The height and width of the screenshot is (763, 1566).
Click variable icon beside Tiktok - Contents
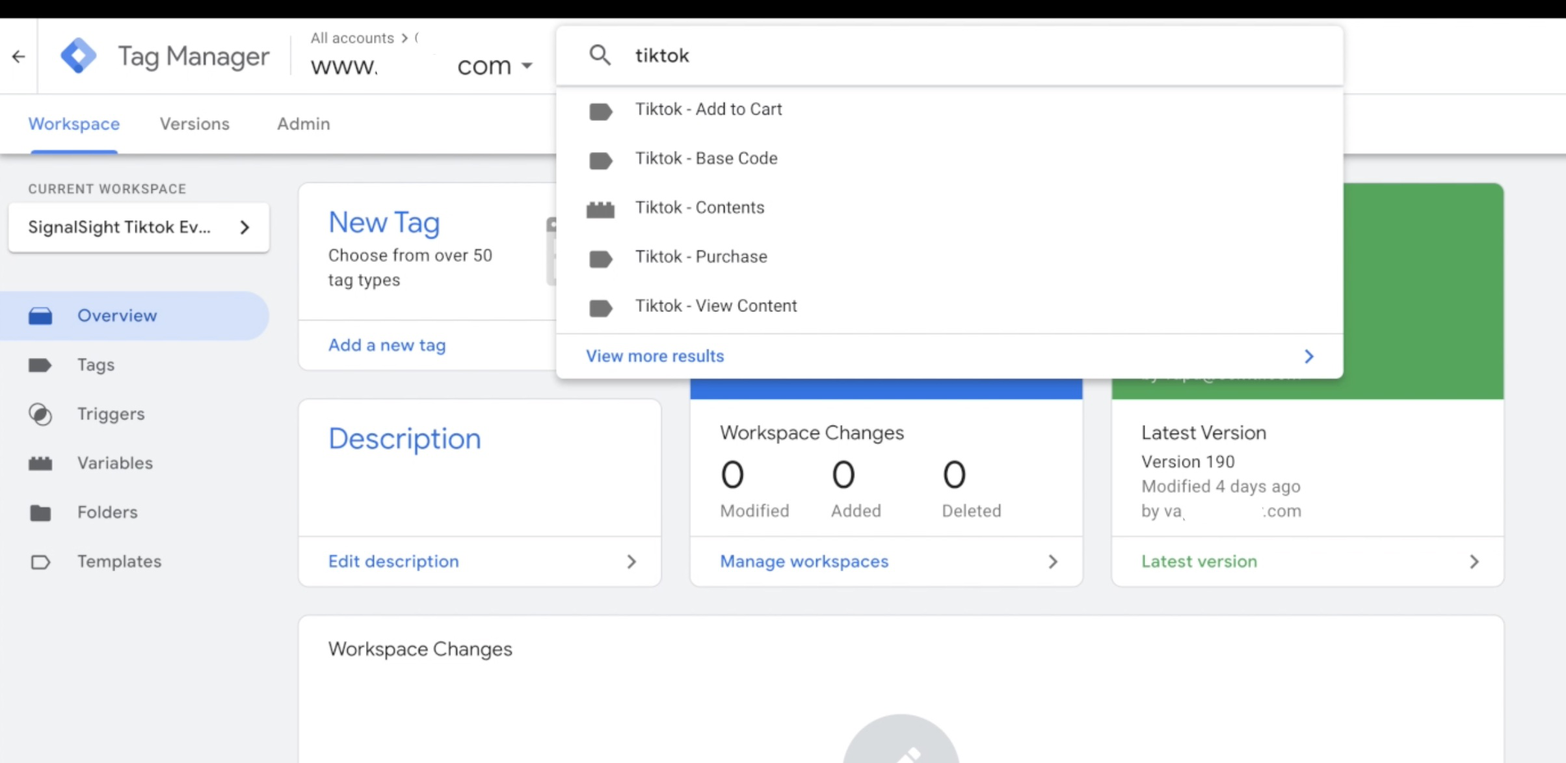pos(600,209)
